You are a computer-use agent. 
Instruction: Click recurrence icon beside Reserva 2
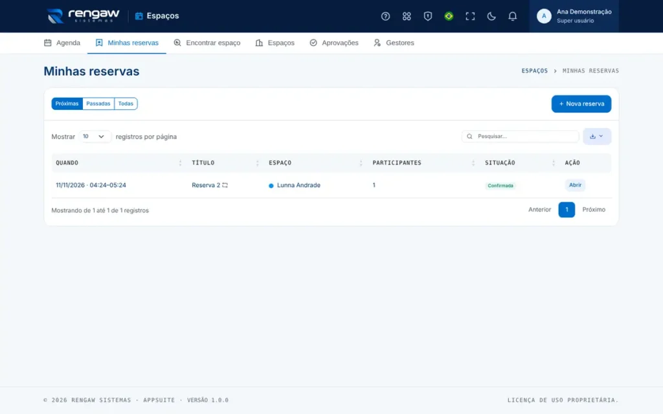point(225,185)
